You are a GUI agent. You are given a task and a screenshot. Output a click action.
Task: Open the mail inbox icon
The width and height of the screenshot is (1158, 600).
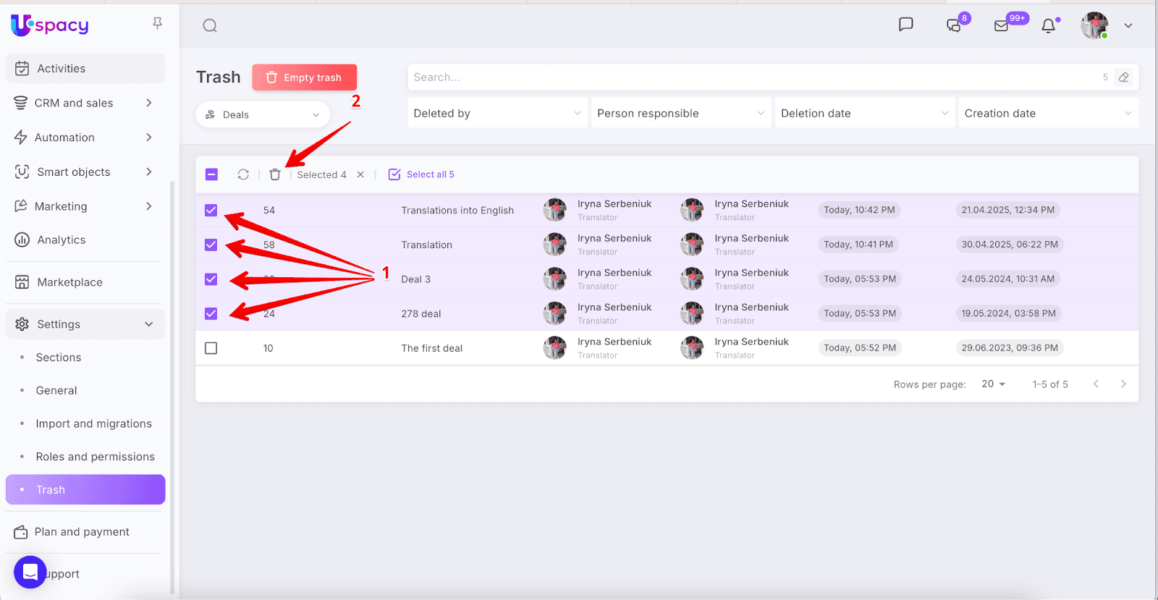point(1001,26)
